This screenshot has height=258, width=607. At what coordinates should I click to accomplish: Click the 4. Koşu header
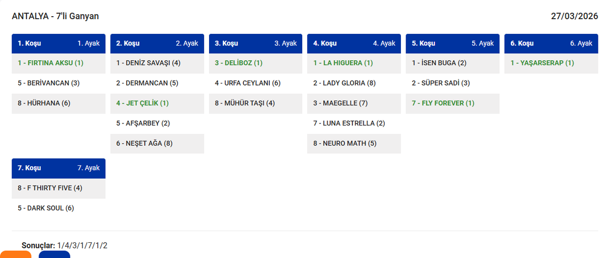pyautogui.click(x=354, y=44)
